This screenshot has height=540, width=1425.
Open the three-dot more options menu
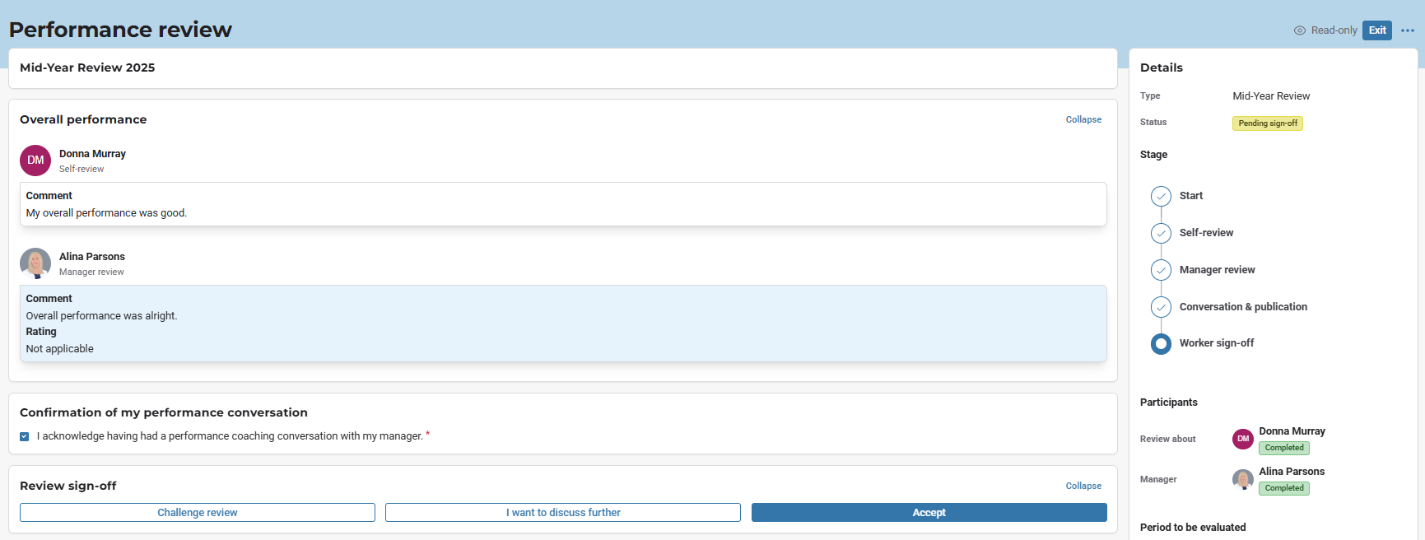(1408, 30)
